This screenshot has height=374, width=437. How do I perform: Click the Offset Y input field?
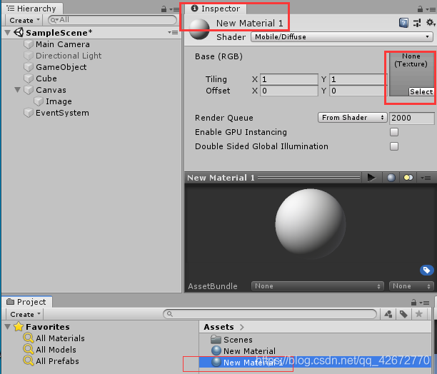coord(358,91)
